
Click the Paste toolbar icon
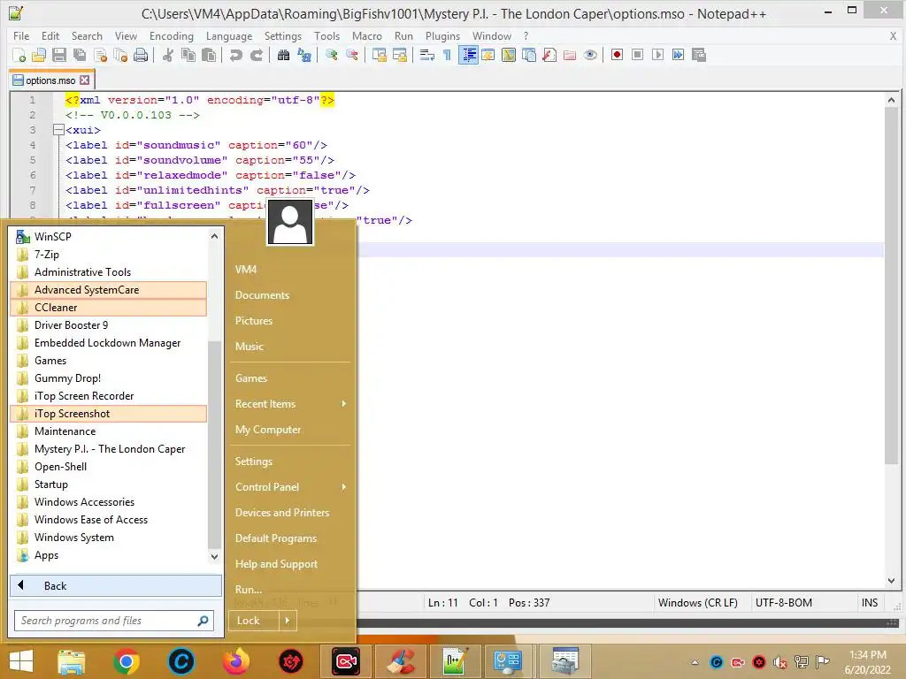(209, 55)
